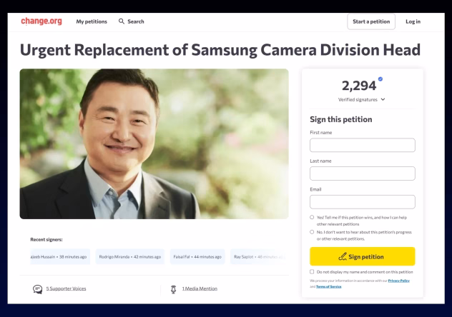Viewport: 452px width, 317px height.
Task: Select the 'No. I don't want to hear' option
Action: [x=312, y=232]
